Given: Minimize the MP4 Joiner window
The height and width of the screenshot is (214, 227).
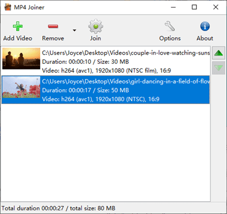Looking at the screenshot, I should 173,7.
